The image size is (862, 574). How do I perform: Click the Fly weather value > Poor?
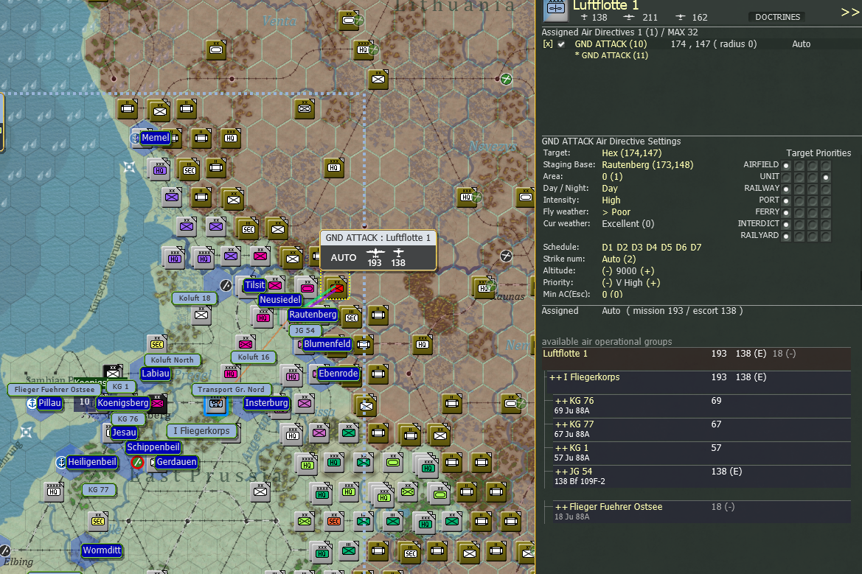pyautogui.click(x=616, y=212)
